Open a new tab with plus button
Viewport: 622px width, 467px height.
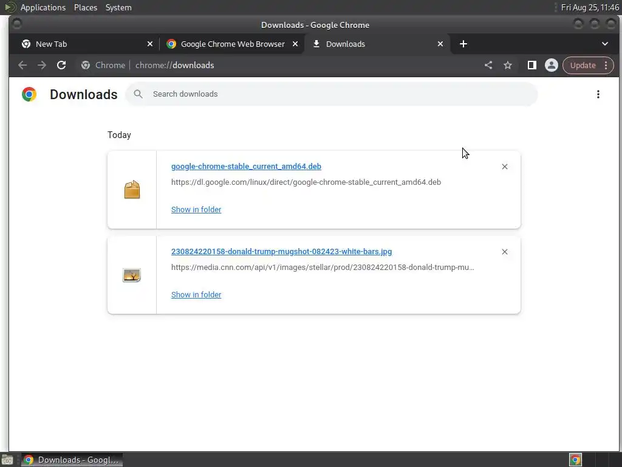(x=463, y=44)
